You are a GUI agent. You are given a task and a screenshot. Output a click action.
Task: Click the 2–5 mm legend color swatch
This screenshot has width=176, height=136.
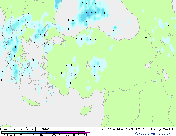24,132
